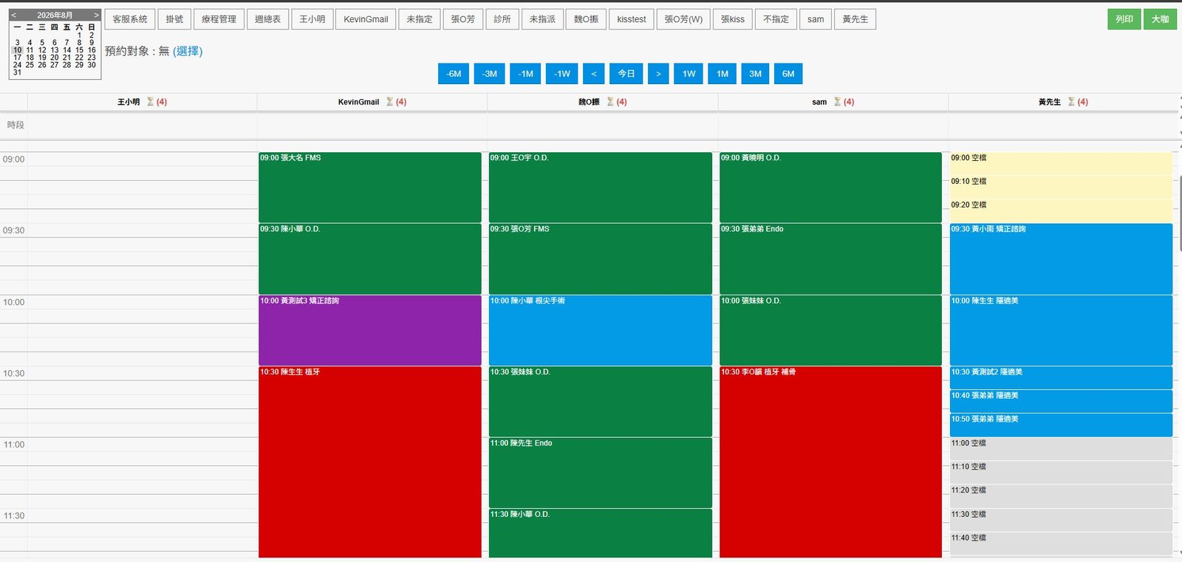The image size is (1182, 562).
Task: Return to today with 今日 button
Action: pos(626,74)
